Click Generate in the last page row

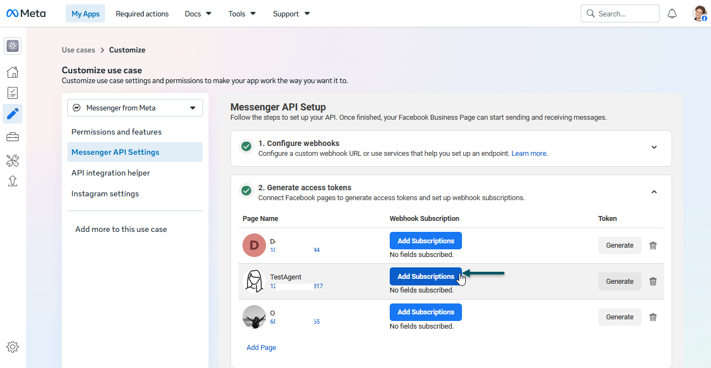[620, 317]
